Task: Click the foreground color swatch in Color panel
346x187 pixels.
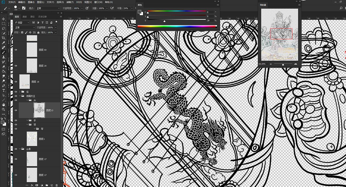Action: pos(139,12)
